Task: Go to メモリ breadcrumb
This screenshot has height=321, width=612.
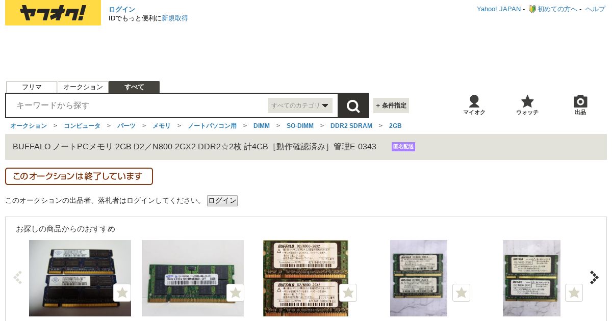Action: click(162, 126)
